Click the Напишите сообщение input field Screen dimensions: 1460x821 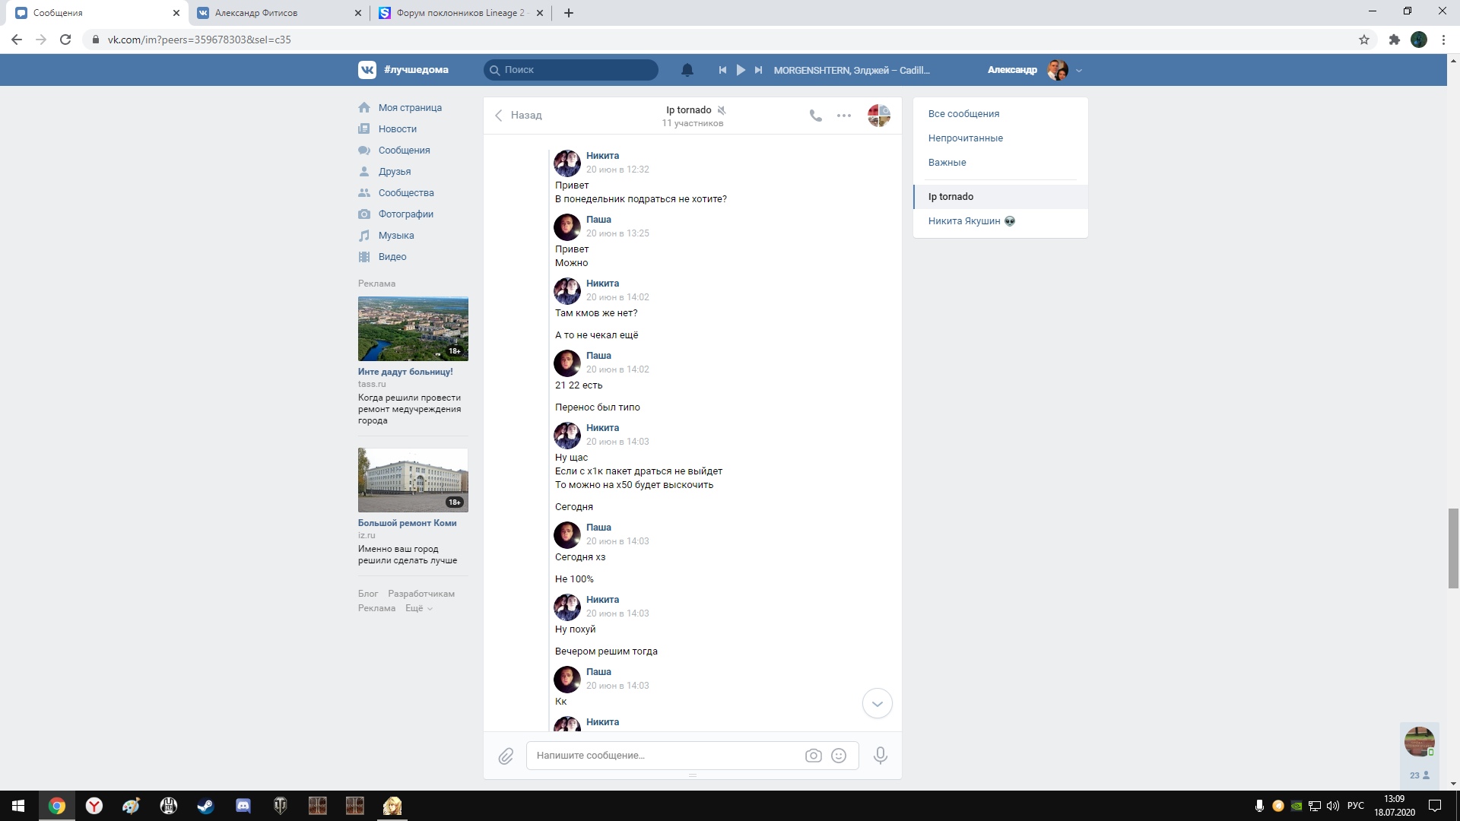point(662,756)
